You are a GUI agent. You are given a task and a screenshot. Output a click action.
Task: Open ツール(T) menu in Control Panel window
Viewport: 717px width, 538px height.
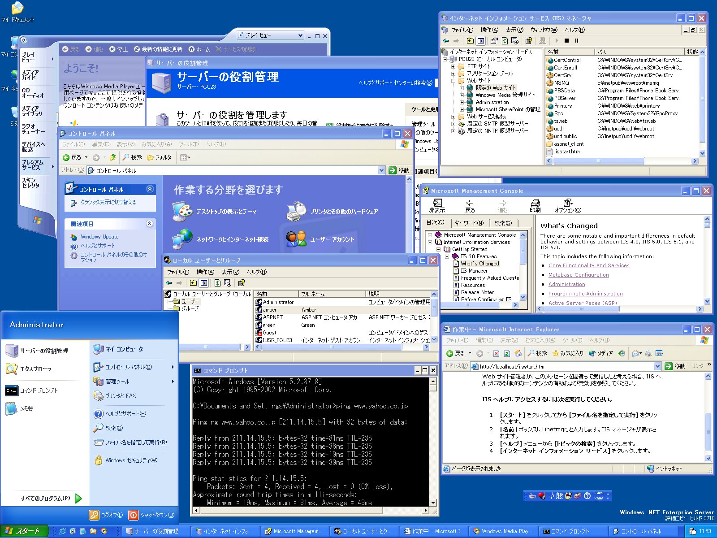[x=189, y=144]
